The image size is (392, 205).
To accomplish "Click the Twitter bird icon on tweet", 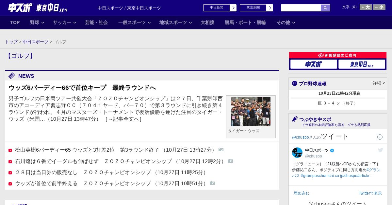I will pos(380,150).
